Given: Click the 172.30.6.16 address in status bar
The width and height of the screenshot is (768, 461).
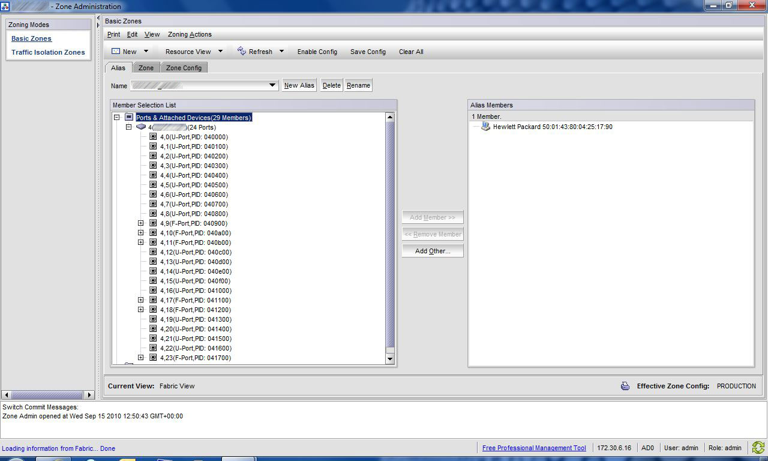Looking at the screenshot, I should (x=614, y=448).
